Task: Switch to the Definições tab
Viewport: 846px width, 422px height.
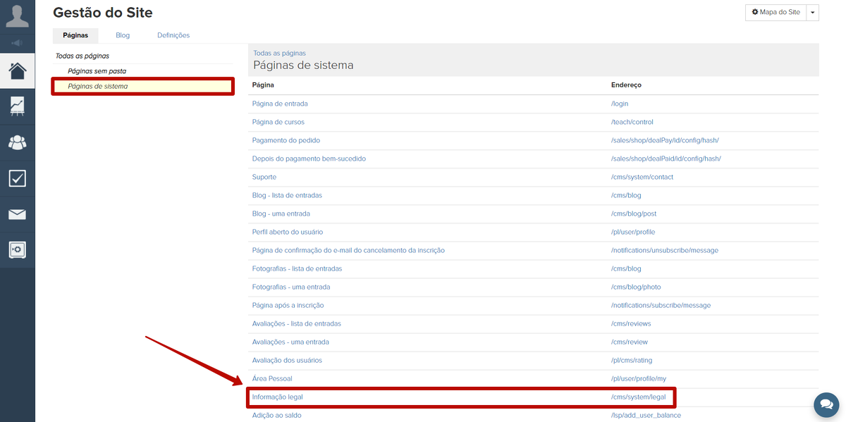Action: point(173,35)
